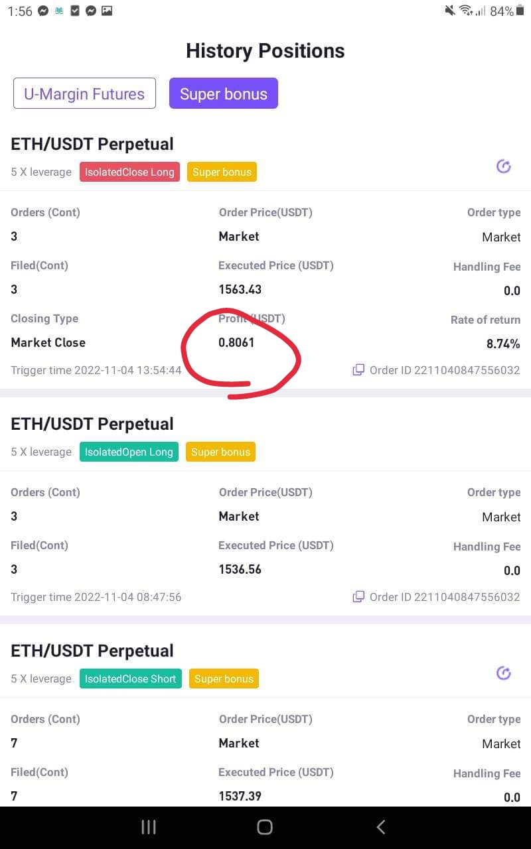This screenshot has width=531, height=849.
Task: Tap IsolatedClose Short green tag
Action: point(131,679)
